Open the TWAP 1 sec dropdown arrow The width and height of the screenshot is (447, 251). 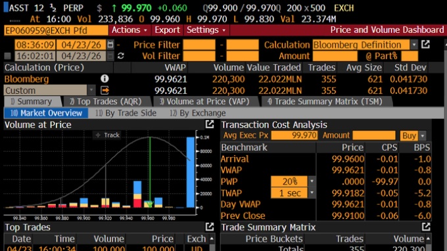312,193
